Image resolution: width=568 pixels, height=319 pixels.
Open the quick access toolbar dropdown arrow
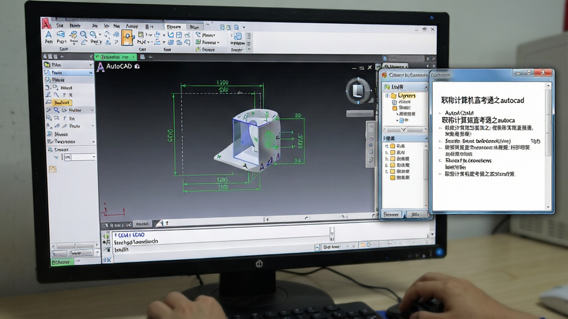point(244,28)
